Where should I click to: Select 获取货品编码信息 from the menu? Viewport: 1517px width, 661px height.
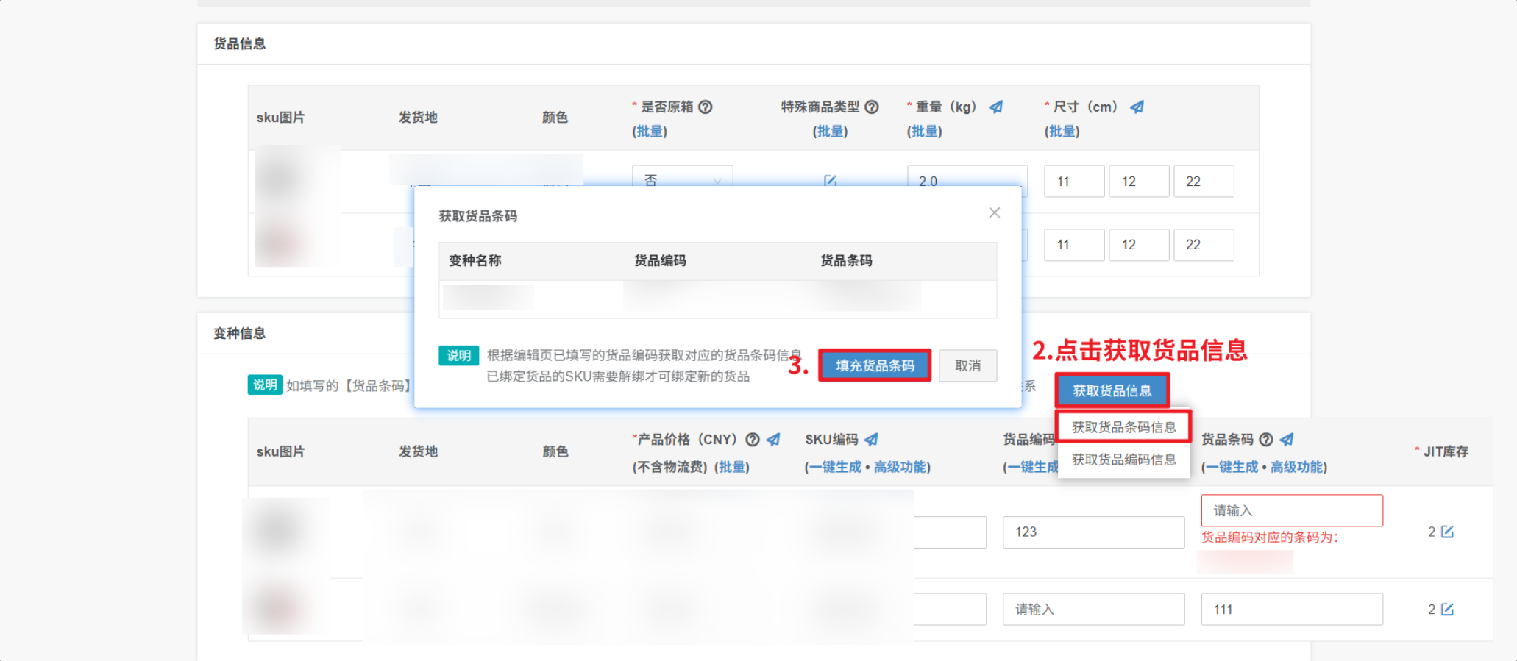[1123, 460]
